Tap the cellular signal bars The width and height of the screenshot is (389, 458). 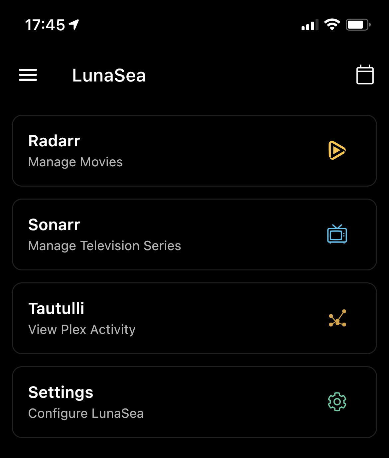[310, 25]
